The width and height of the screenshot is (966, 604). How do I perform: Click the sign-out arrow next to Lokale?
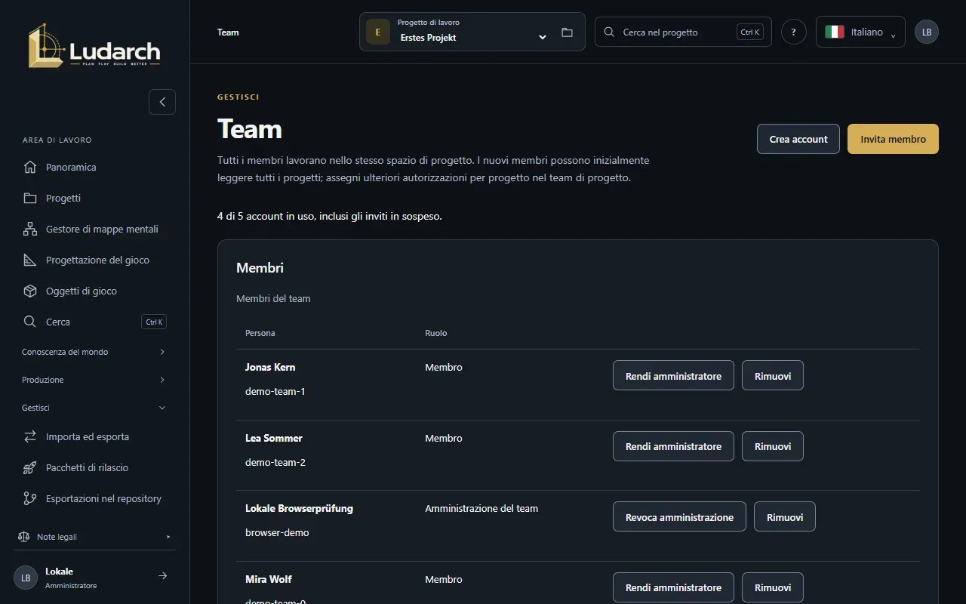[x=162, y=576]
